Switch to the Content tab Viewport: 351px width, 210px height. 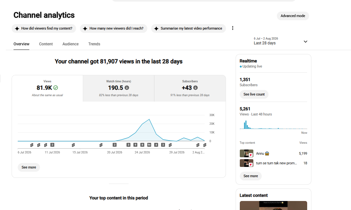pyautogui.click(x=46, y=44)
